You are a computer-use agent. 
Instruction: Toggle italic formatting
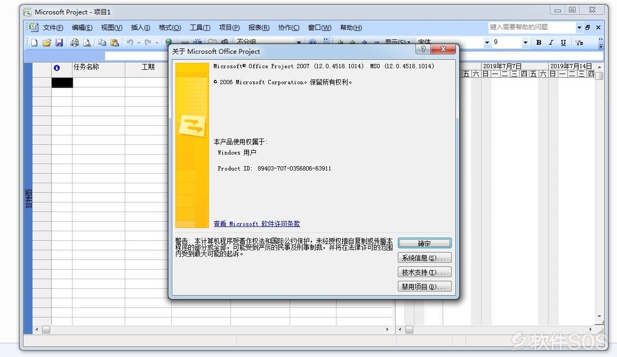click(x=551, y=43)
